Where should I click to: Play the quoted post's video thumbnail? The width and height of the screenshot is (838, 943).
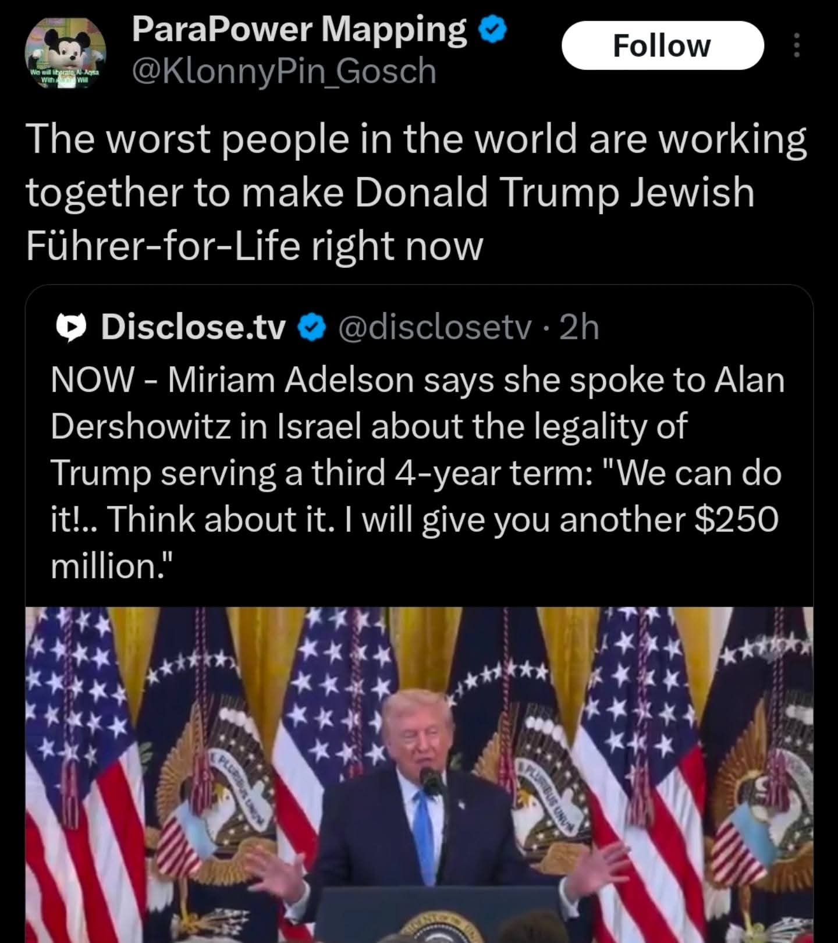(419, 775)
